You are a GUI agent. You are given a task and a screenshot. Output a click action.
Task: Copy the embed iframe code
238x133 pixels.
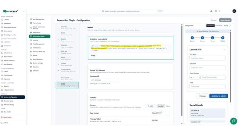tap(93, 55)
